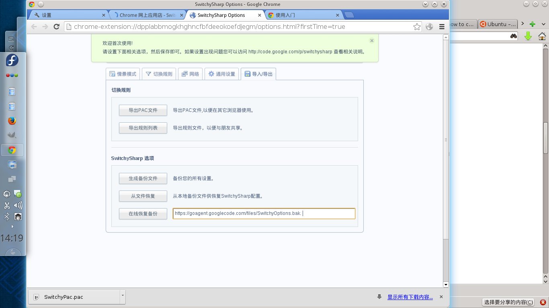Open the first file manager panel icon
Viewport: 549px width, 308px height.
(x=12, y=92)
